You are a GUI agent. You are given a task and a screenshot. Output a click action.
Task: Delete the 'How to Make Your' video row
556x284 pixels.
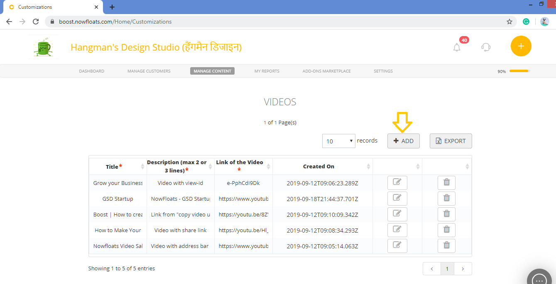click(446, 230)
